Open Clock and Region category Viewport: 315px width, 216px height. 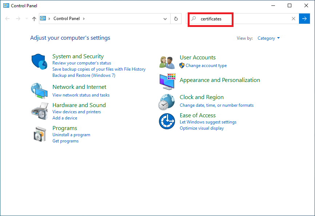[x=202, y=97]
